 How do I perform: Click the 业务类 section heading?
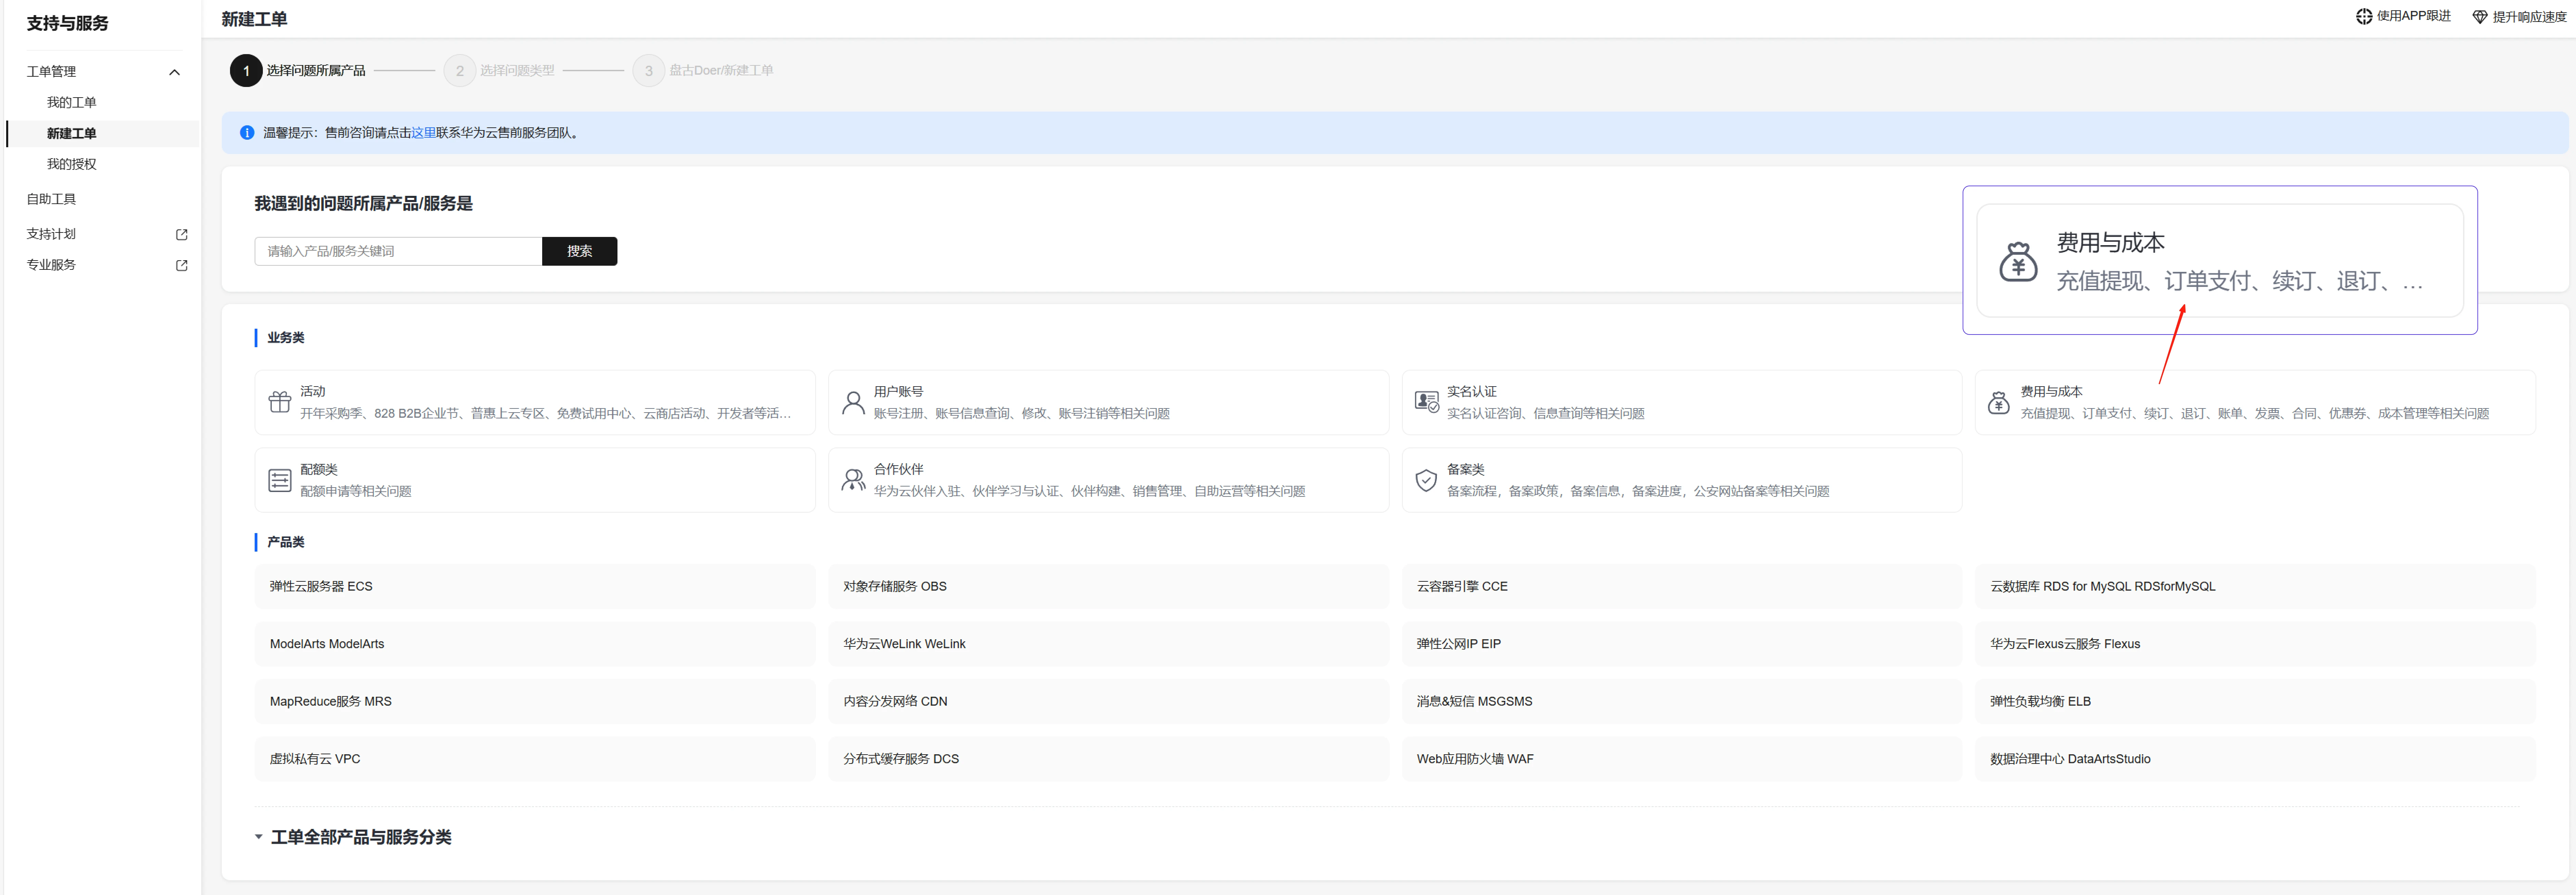(286, 338)
